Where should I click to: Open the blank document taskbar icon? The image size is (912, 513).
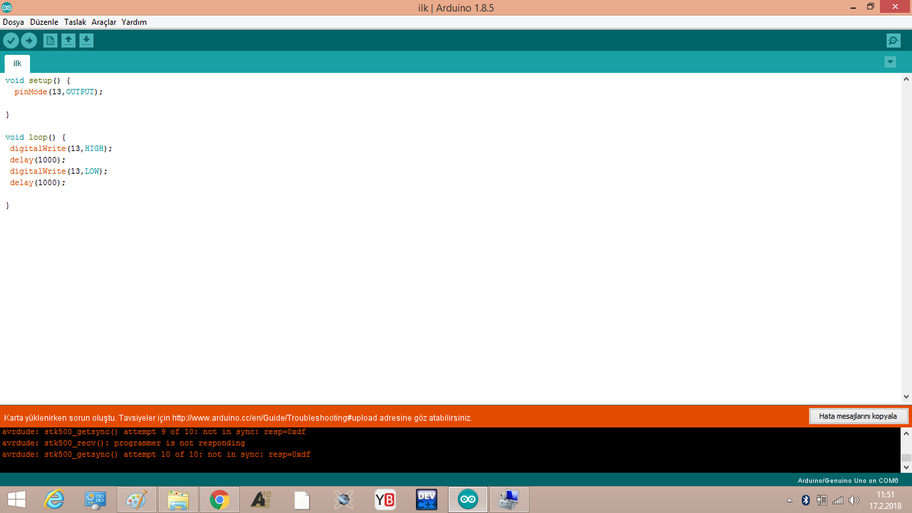pyautogui.click(x=302, y=500)
